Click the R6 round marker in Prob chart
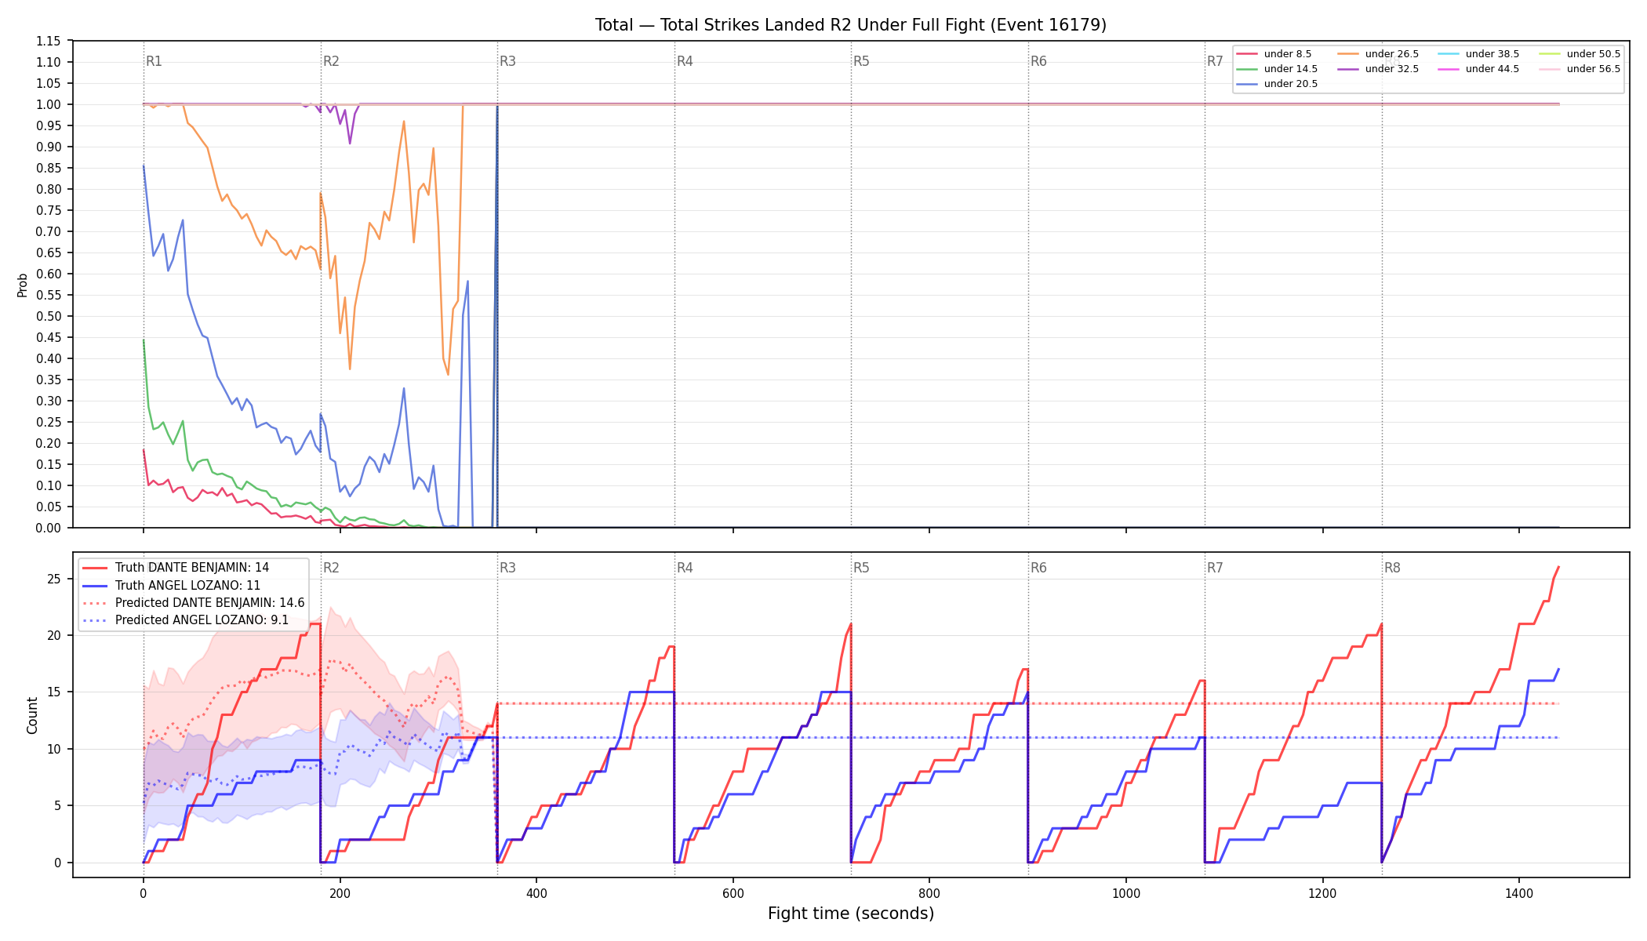This screenshot has width=1647, height=941. tap(1038, 61)
